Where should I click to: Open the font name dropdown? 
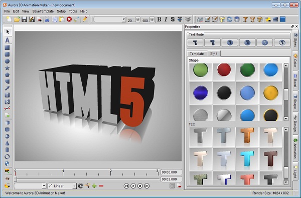click(x=124, y=19)
